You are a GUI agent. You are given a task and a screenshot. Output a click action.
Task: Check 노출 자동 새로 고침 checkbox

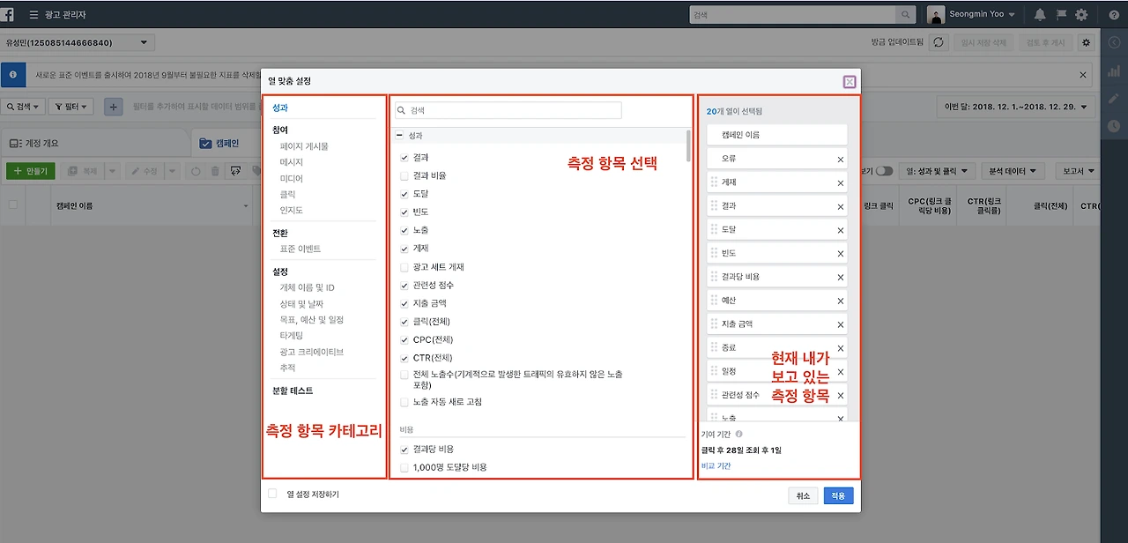tap(404, 402)
